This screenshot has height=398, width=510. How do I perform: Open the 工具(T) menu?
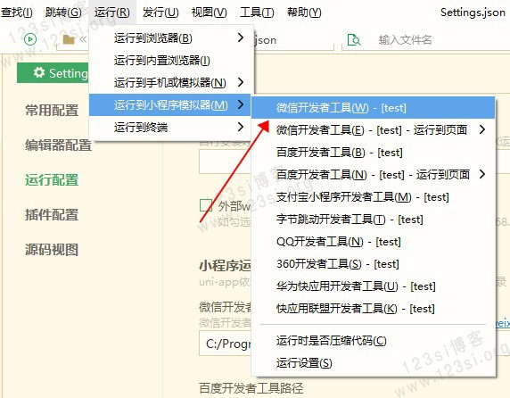click(x=257, y=12)
